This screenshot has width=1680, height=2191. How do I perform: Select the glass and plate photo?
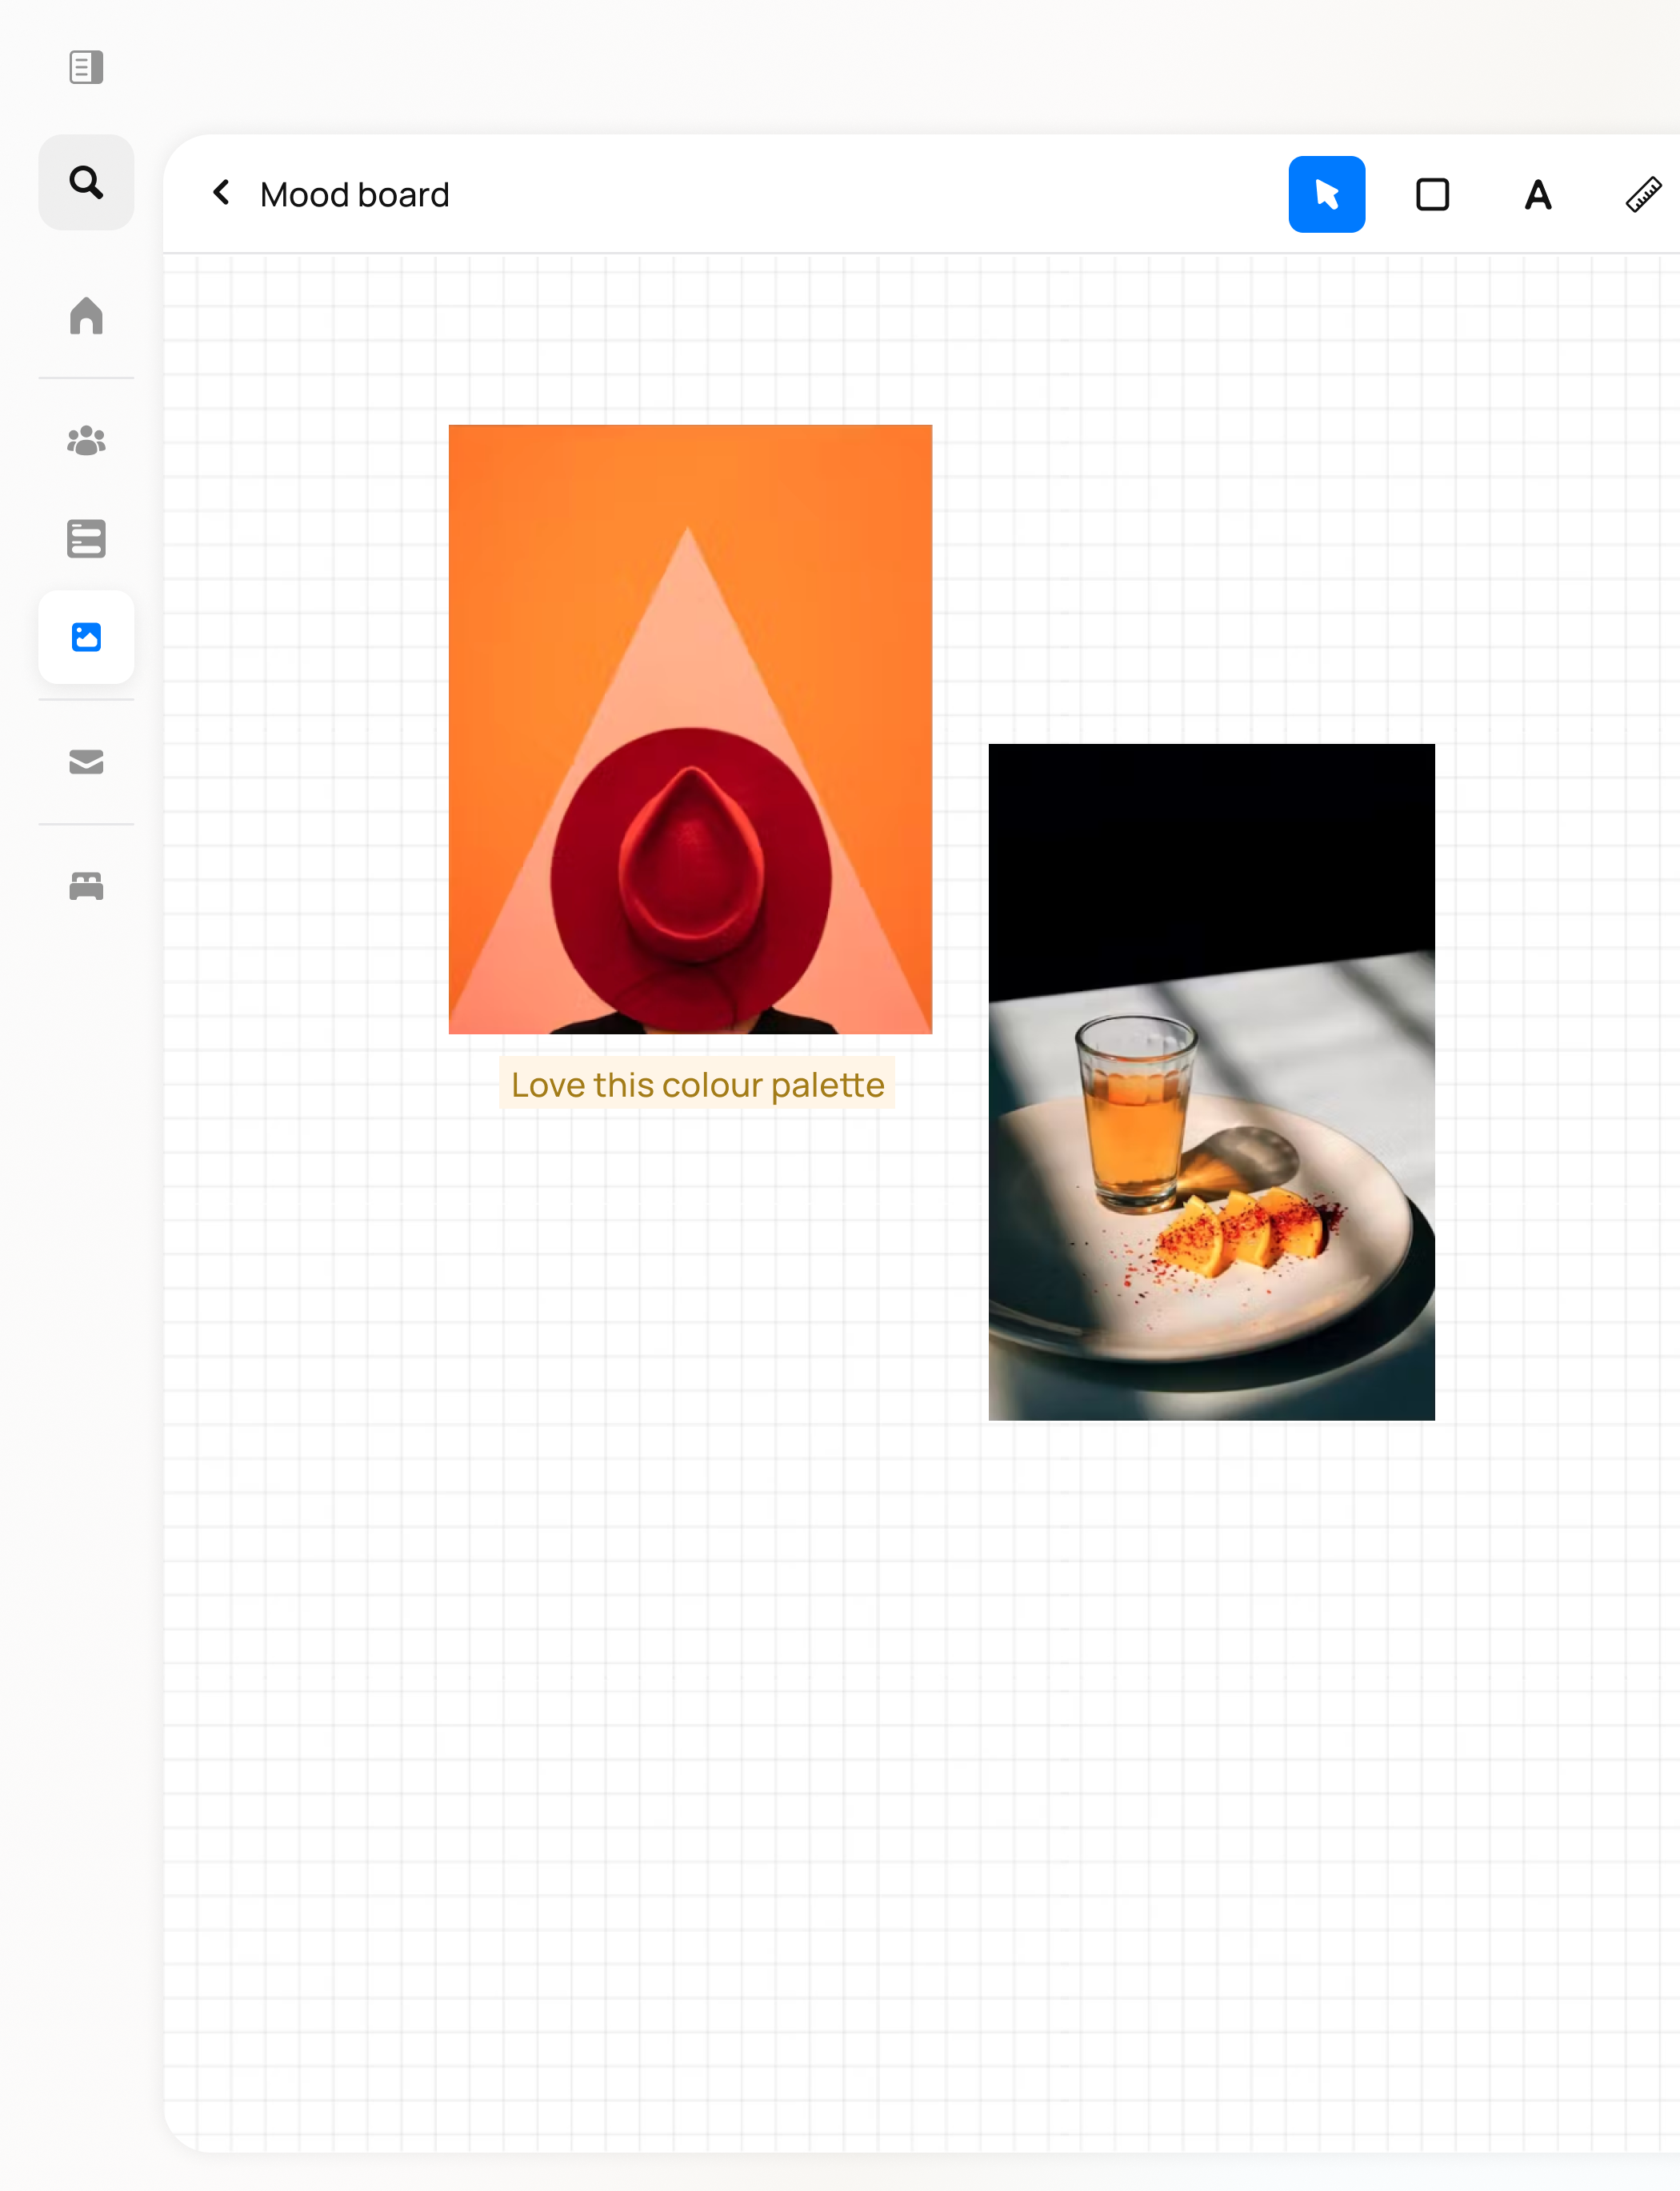coord(1210,1150)
